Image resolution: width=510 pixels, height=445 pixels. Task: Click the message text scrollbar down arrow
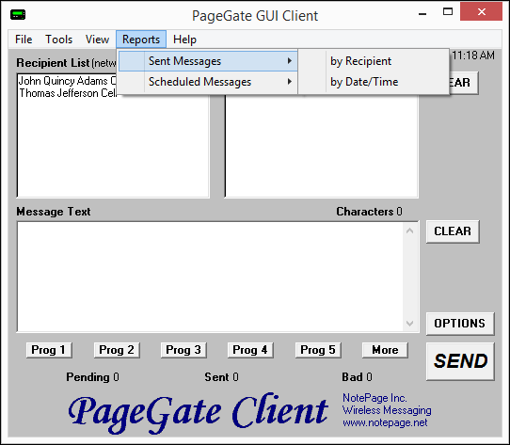click(x=410, y=324)
